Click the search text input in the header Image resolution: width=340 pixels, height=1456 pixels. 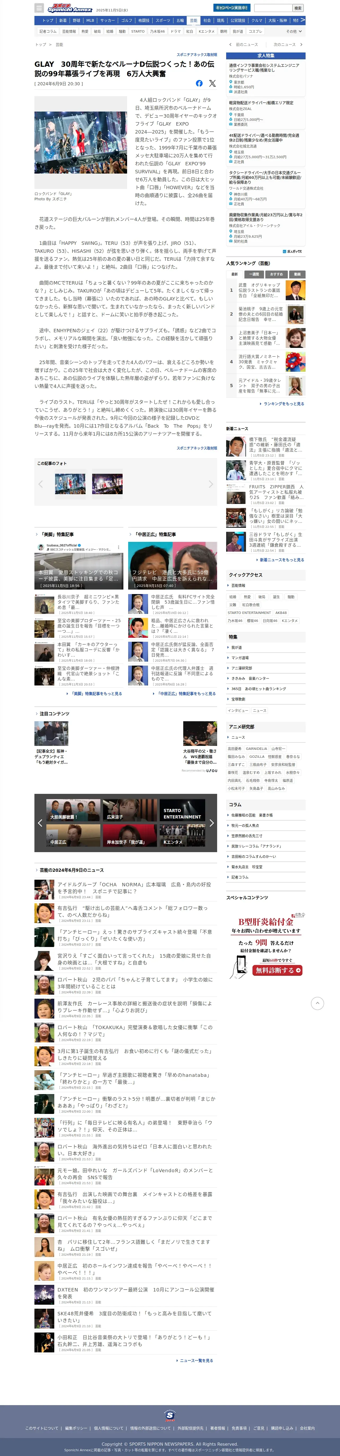pos(273,8)
